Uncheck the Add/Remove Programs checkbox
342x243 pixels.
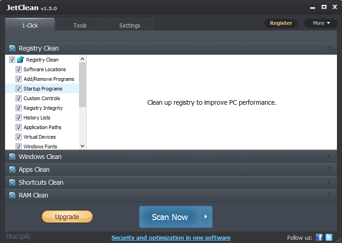tap(18, 79)
